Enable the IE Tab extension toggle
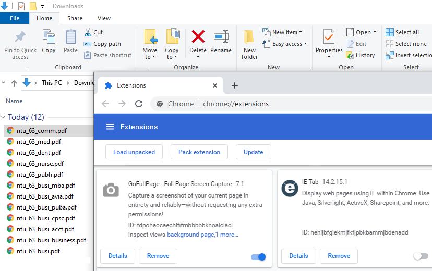 (421, 256)
